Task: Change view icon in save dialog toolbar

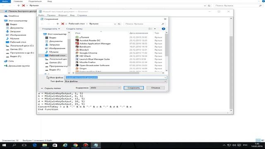Action: [150, 29]
